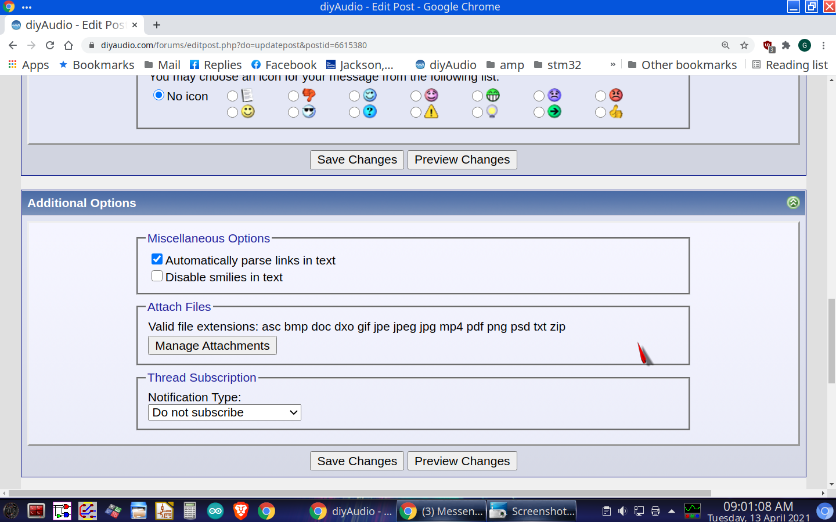Open the page zoom indicator

[726, 45]
